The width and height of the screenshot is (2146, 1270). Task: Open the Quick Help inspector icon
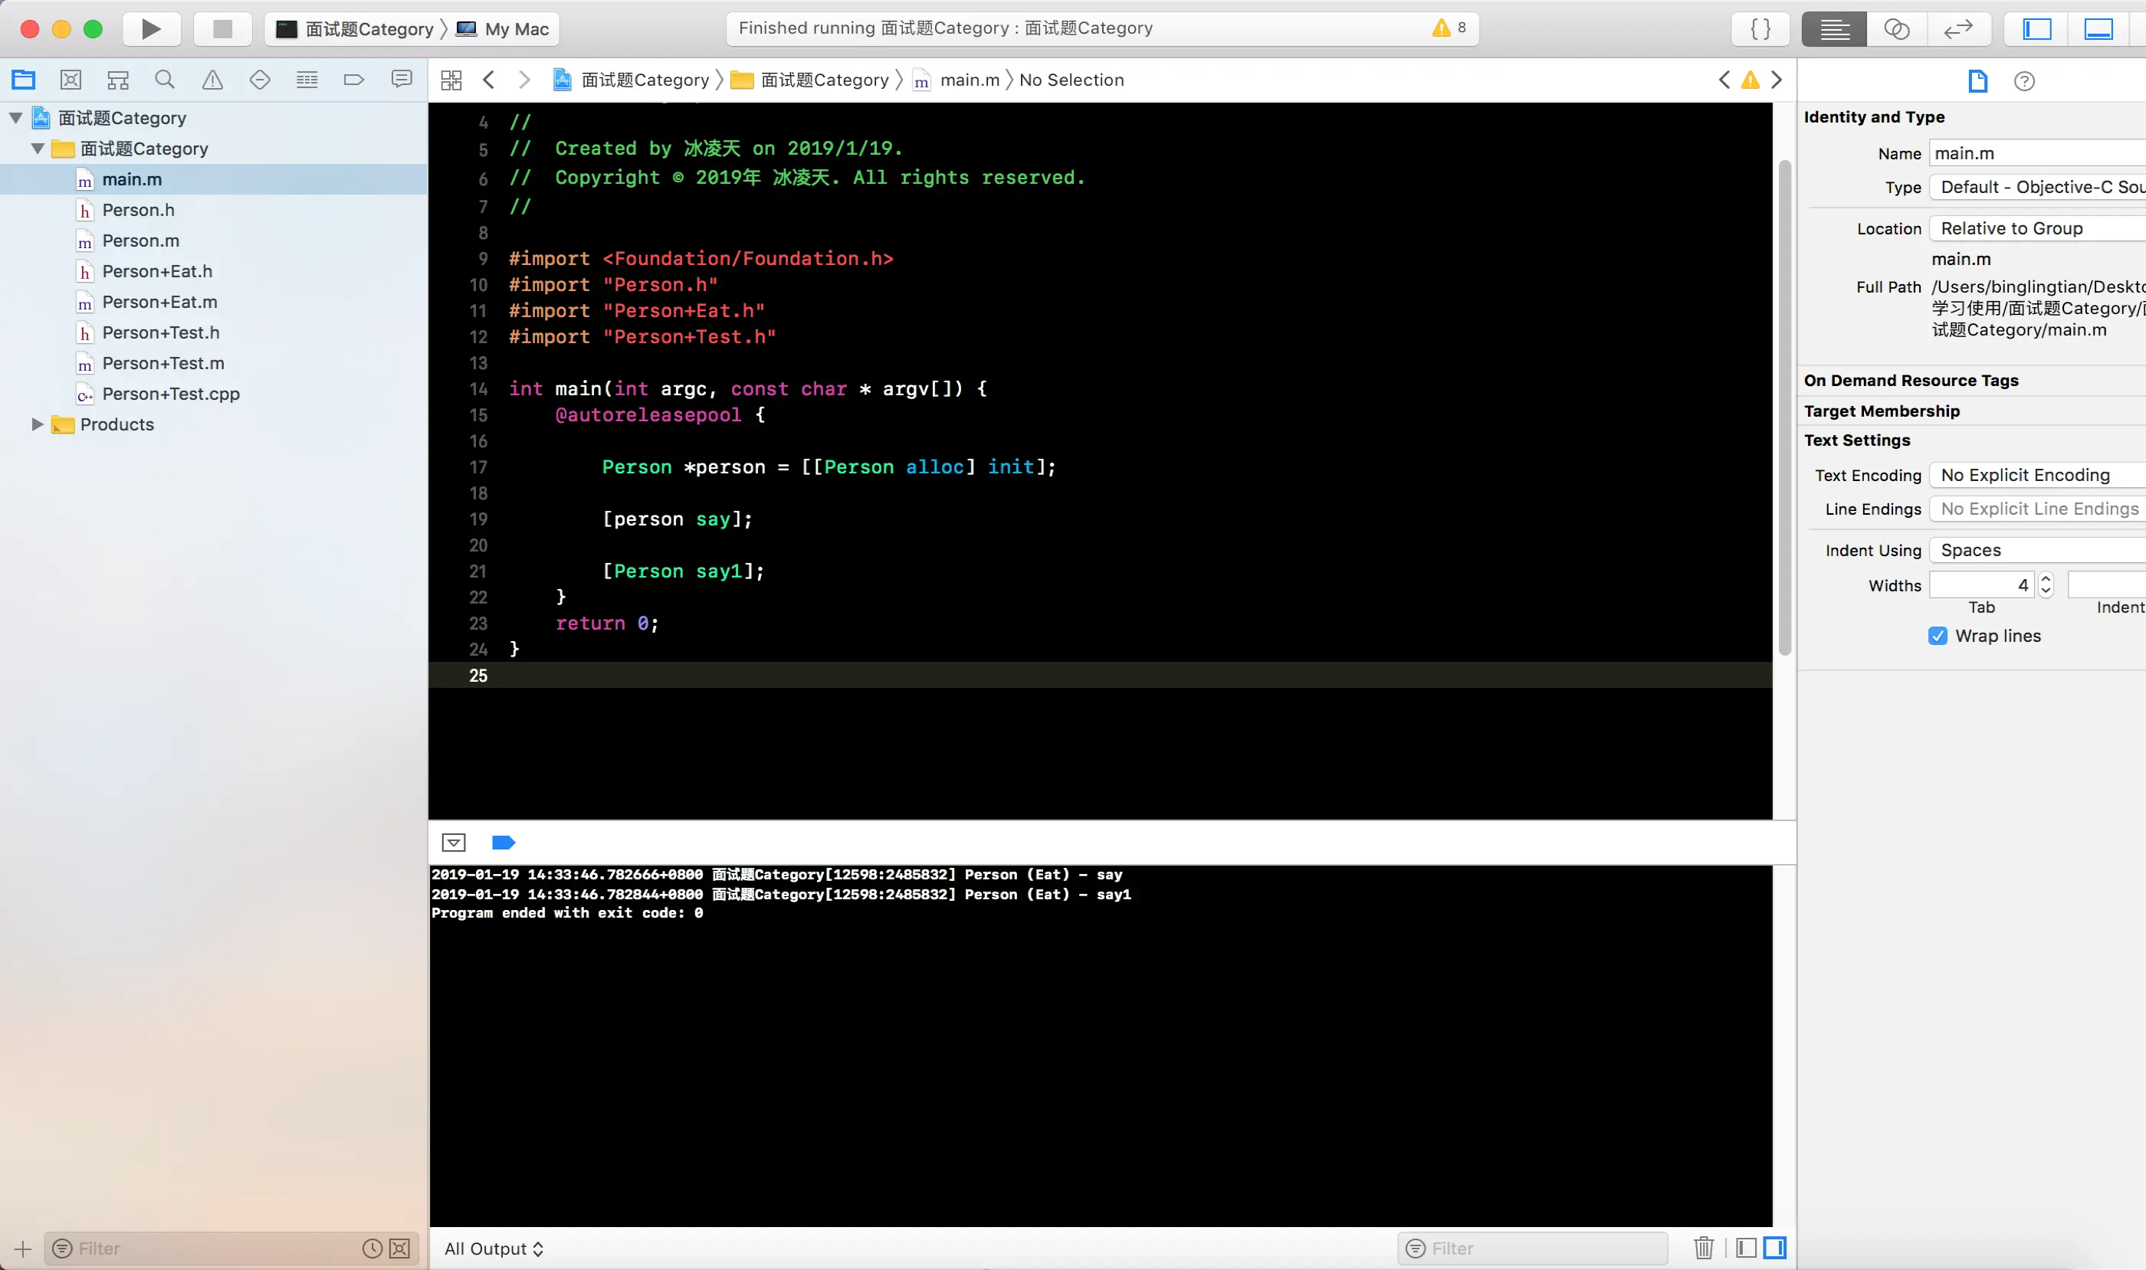[2024, 81]
